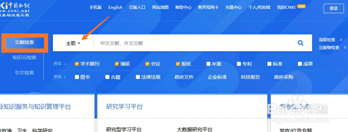Open the 政府文件 link

tap(184, 77)
